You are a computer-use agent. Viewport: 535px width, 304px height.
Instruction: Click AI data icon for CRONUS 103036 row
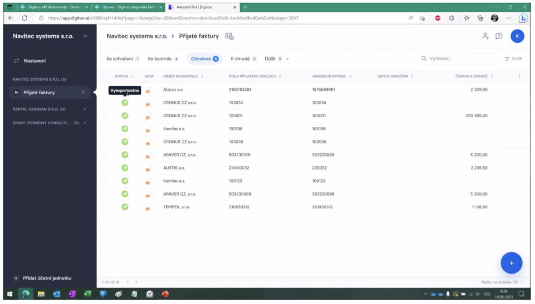click(148, 142)
